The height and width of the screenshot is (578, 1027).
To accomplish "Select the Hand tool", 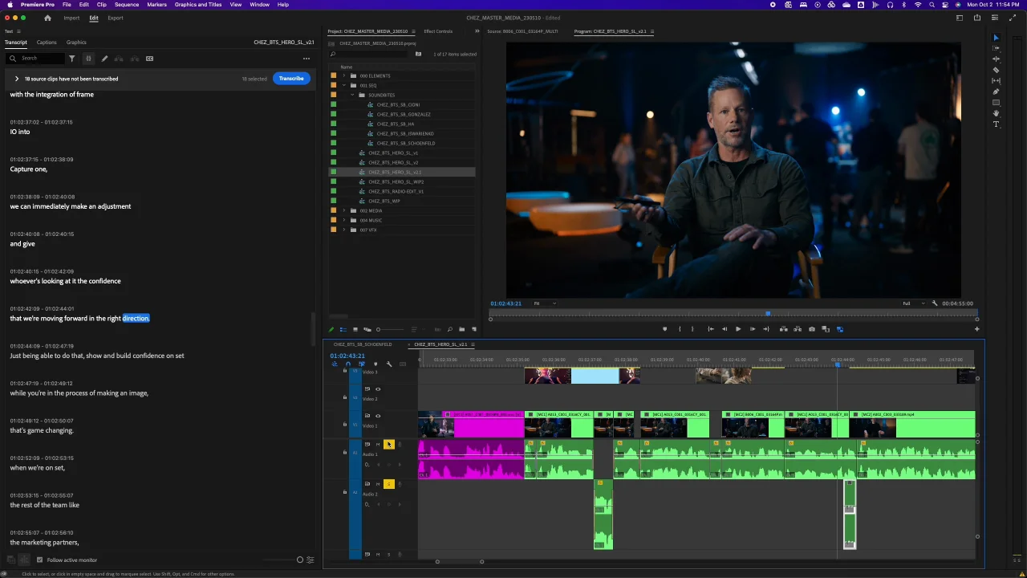I will 997,113.
